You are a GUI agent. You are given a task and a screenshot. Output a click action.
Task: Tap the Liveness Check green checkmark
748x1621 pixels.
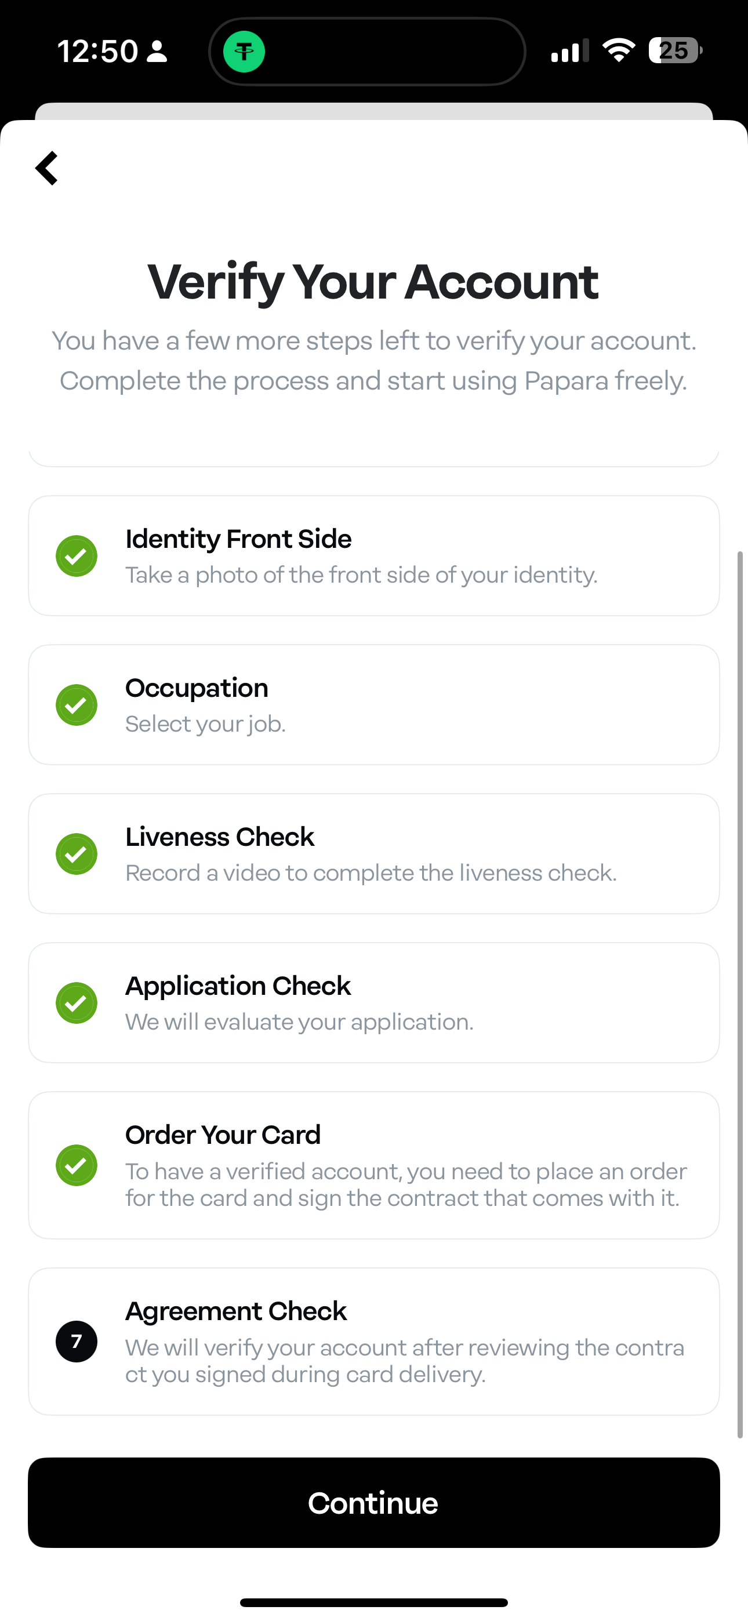76,854
